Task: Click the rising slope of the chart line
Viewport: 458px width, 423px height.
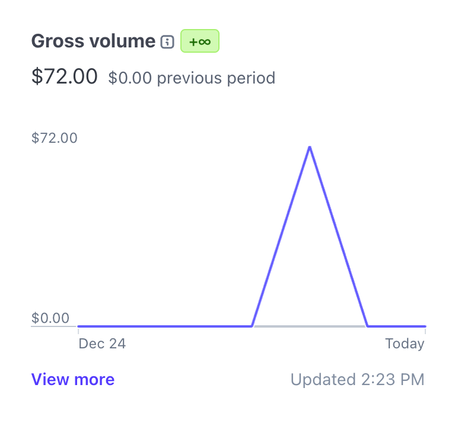Action: [x=281, y=236]
